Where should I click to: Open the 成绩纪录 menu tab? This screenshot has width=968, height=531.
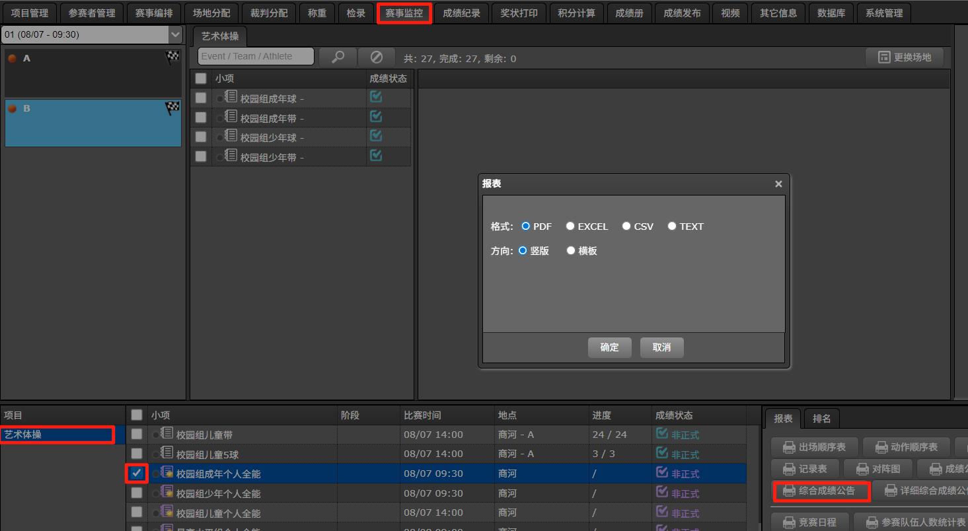tap(461, 13)
